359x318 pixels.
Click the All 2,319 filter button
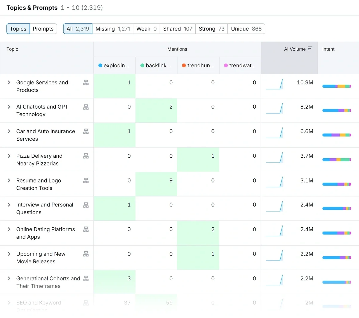coord(77,29)
